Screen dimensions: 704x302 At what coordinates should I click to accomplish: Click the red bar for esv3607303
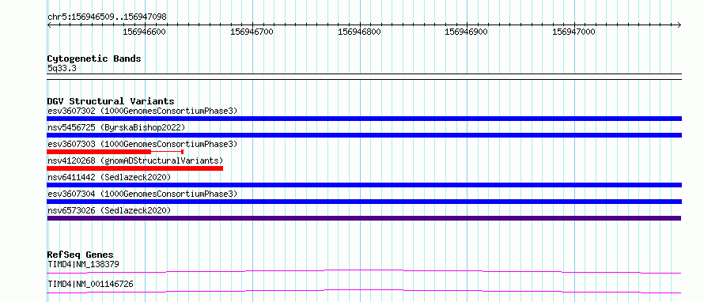[115, 152]
